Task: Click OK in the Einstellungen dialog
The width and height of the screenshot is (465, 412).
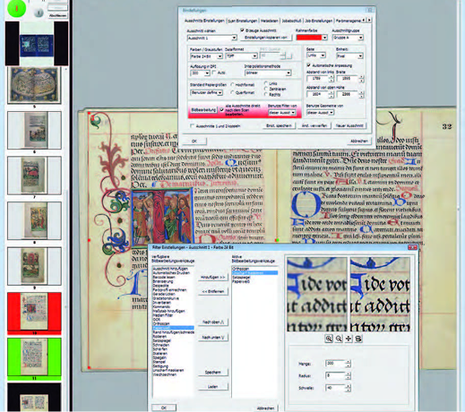Action: point(194,141)
